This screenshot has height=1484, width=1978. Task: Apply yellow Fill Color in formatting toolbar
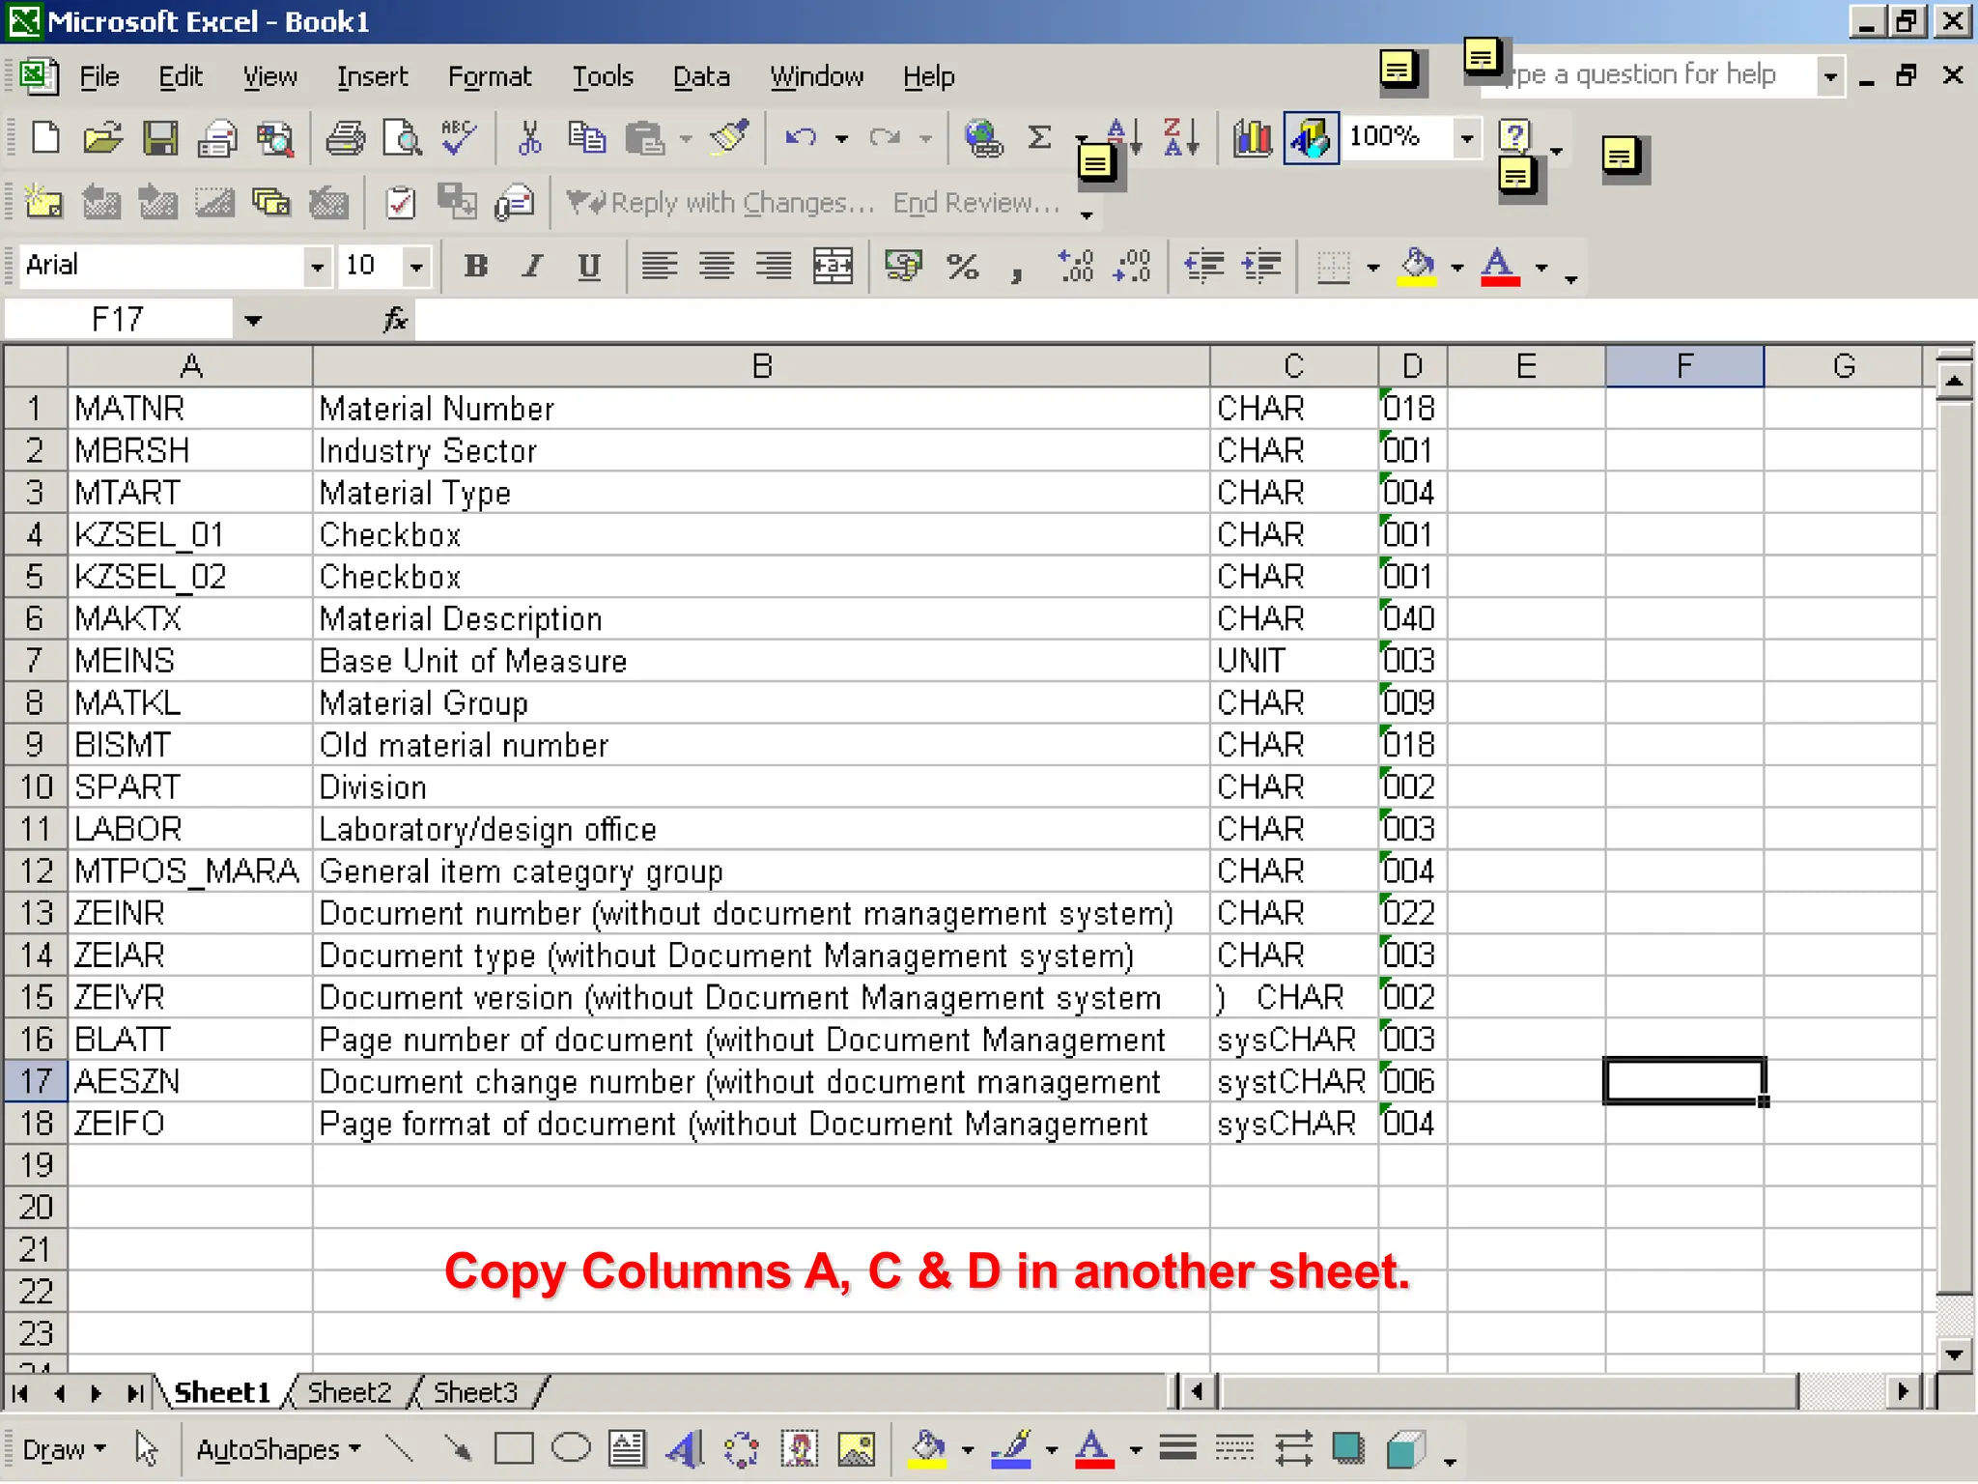tap(1417, 266)
